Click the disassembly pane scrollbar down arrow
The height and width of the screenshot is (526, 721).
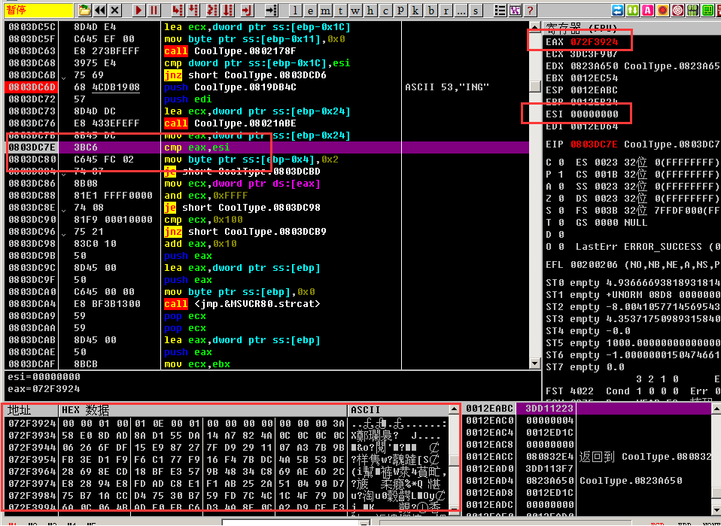tap(534, 363)
